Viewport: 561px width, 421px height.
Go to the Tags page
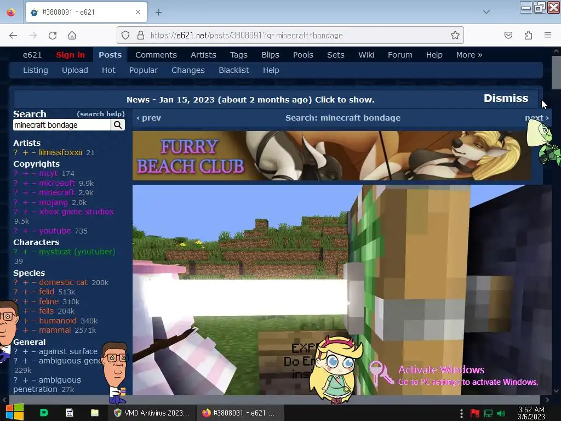click(239, 55)
